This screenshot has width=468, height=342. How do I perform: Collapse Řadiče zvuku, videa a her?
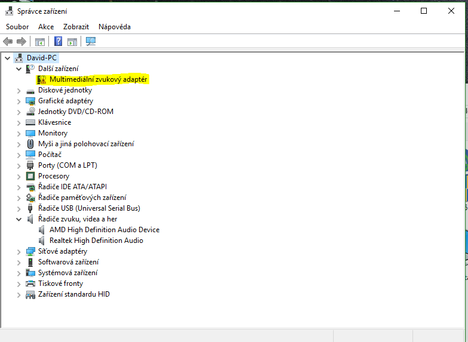[x=19, y=220]
